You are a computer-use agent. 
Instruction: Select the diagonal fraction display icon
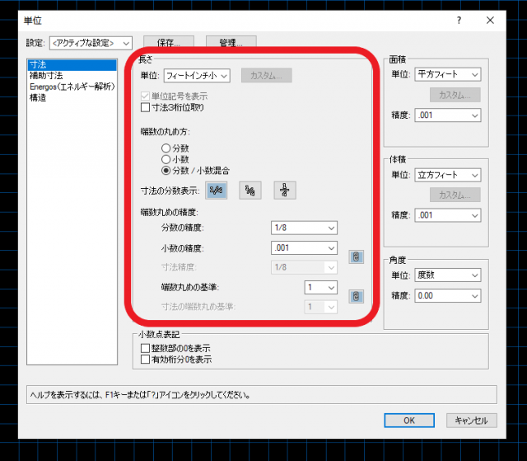click(250, 191)
